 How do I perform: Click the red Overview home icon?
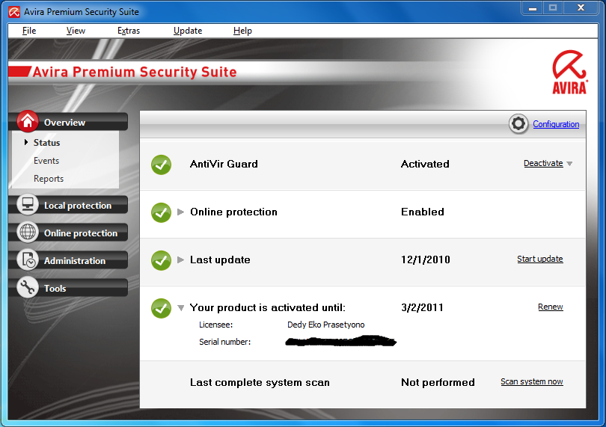tap(28, 121)
